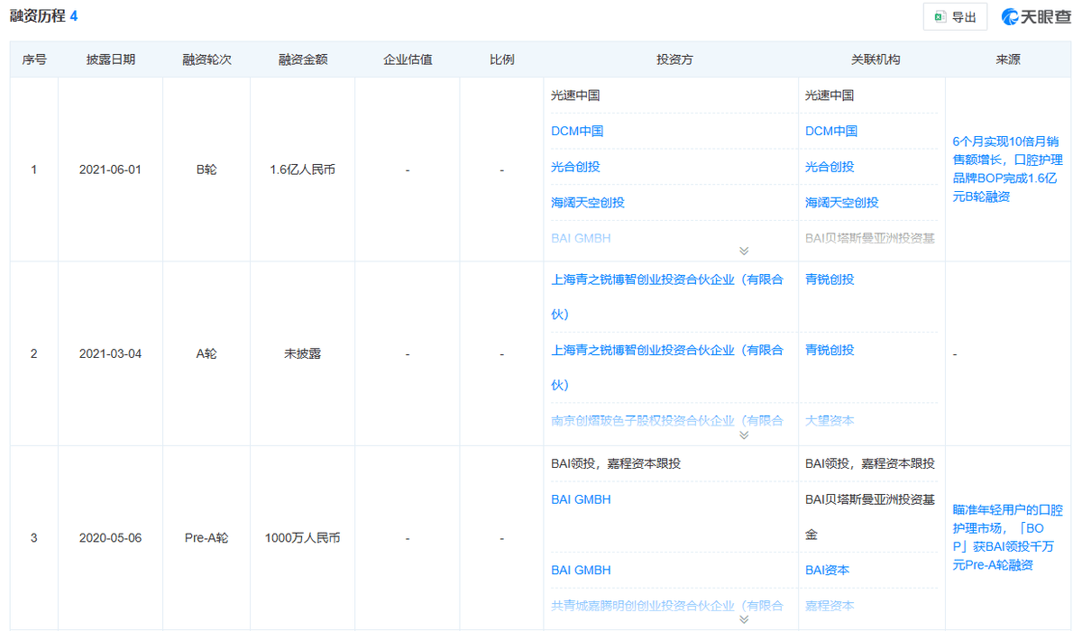Expand the investor list in the B轮 row

point(744,251)
